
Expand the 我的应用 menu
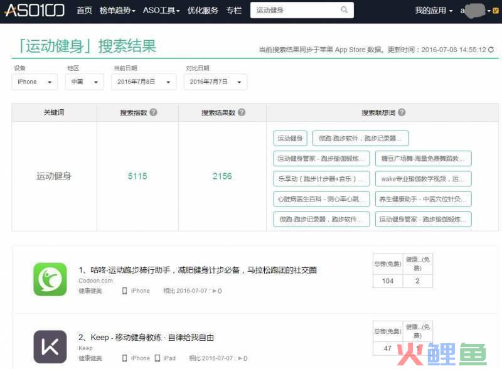click(x=434, y=11)
